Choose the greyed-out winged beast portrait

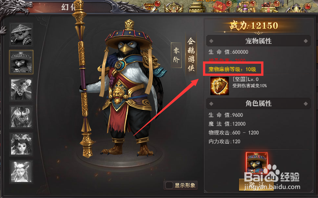pos(21,90)
